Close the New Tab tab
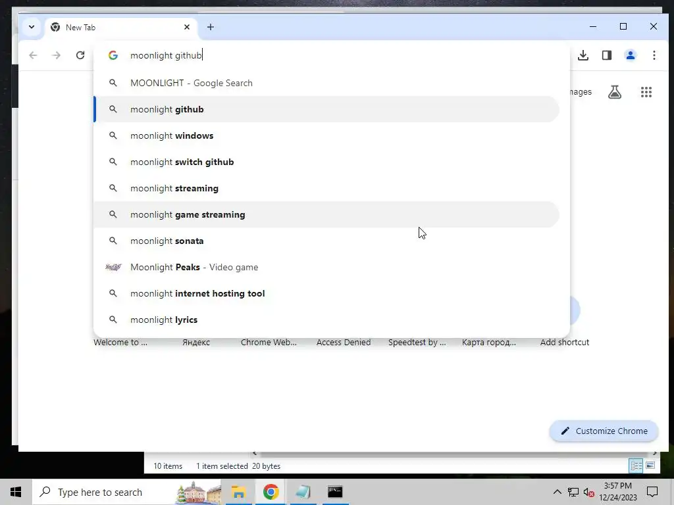The image size is (674, 505). pyautogui.click(x=186, y=27)
